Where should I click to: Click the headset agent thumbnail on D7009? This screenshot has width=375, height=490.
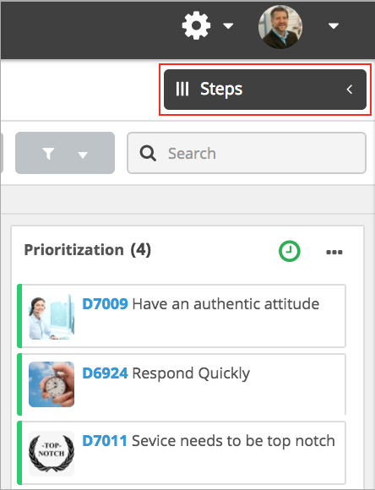pyautogui.click(x=52, y=317)
